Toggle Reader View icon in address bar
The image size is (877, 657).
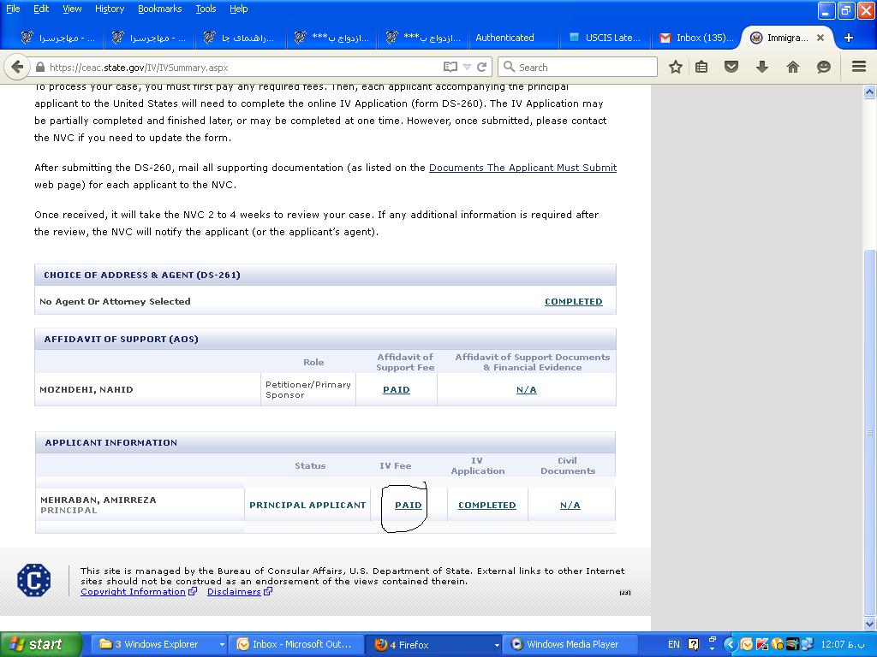point(450,67)
